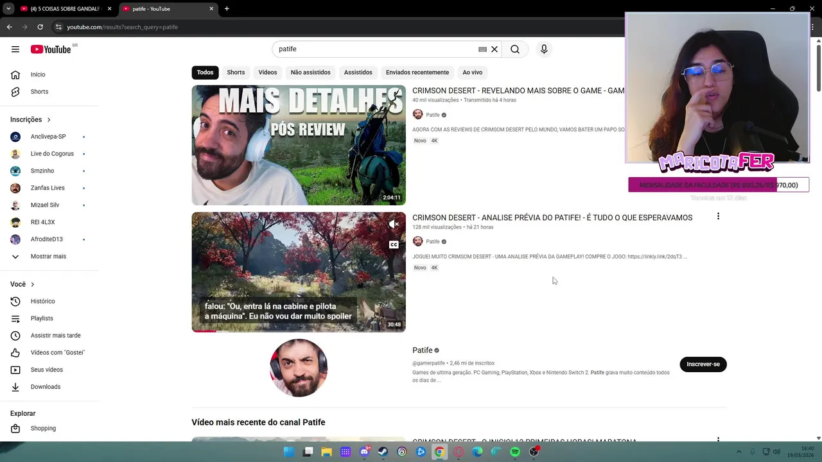Go to YouTube home via the logo

[x=51, y=49]
